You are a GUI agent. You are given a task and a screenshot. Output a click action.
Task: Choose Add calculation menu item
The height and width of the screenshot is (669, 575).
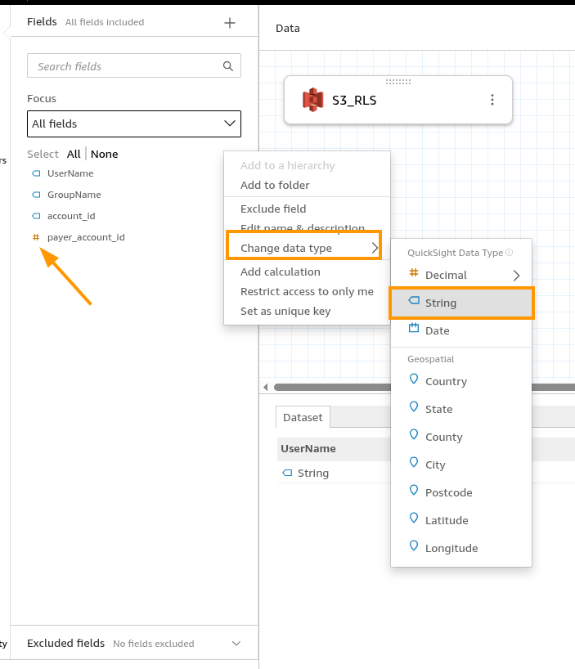(x=307, y=272)
